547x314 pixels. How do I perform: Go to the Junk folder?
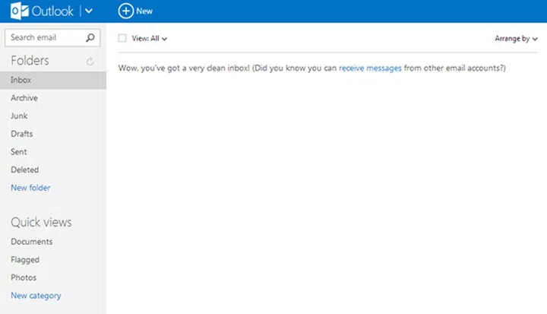point(20,116)
